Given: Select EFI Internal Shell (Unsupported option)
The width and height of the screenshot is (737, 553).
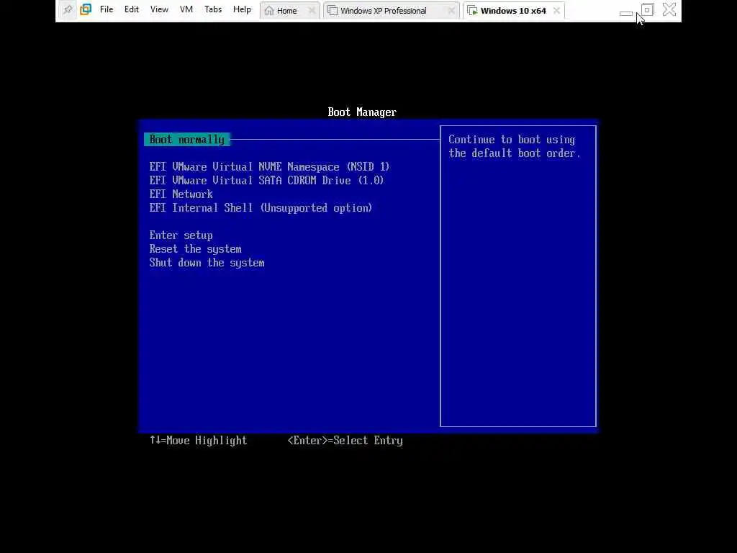Looking at the screenshot, I should 261,208.
